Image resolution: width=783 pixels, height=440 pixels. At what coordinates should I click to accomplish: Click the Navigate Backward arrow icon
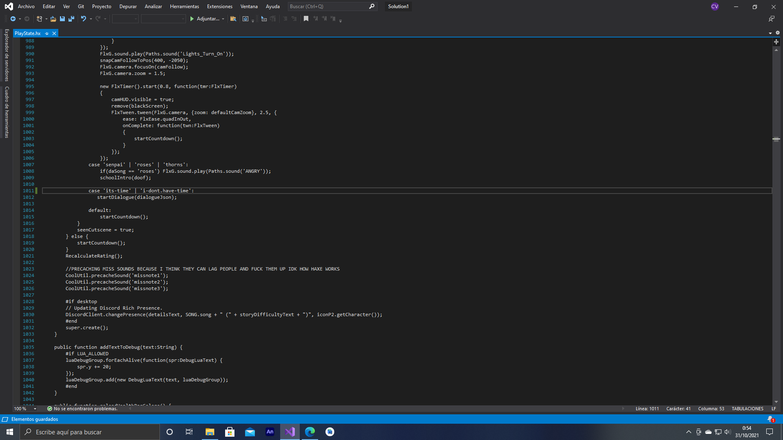(x=13, y=19)
